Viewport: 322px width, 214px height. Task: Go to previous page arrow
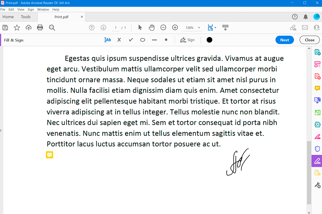(92, 27)
